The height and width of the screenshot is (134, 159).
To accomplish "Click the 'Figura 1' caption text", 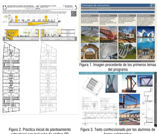I will coord(118,67).
